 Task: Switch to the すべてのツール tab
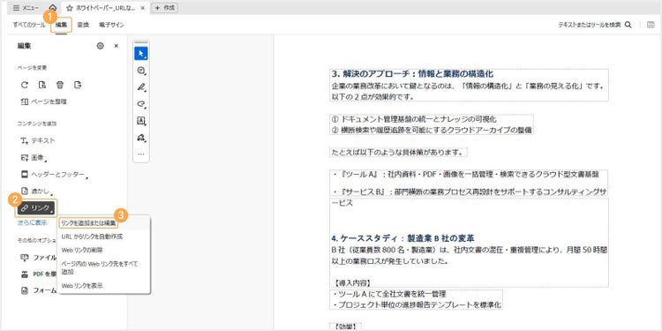click(29, 25)
